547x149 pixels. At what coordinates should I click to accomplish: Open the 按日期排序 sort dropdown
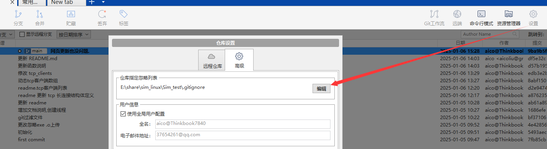click(74, 35)
